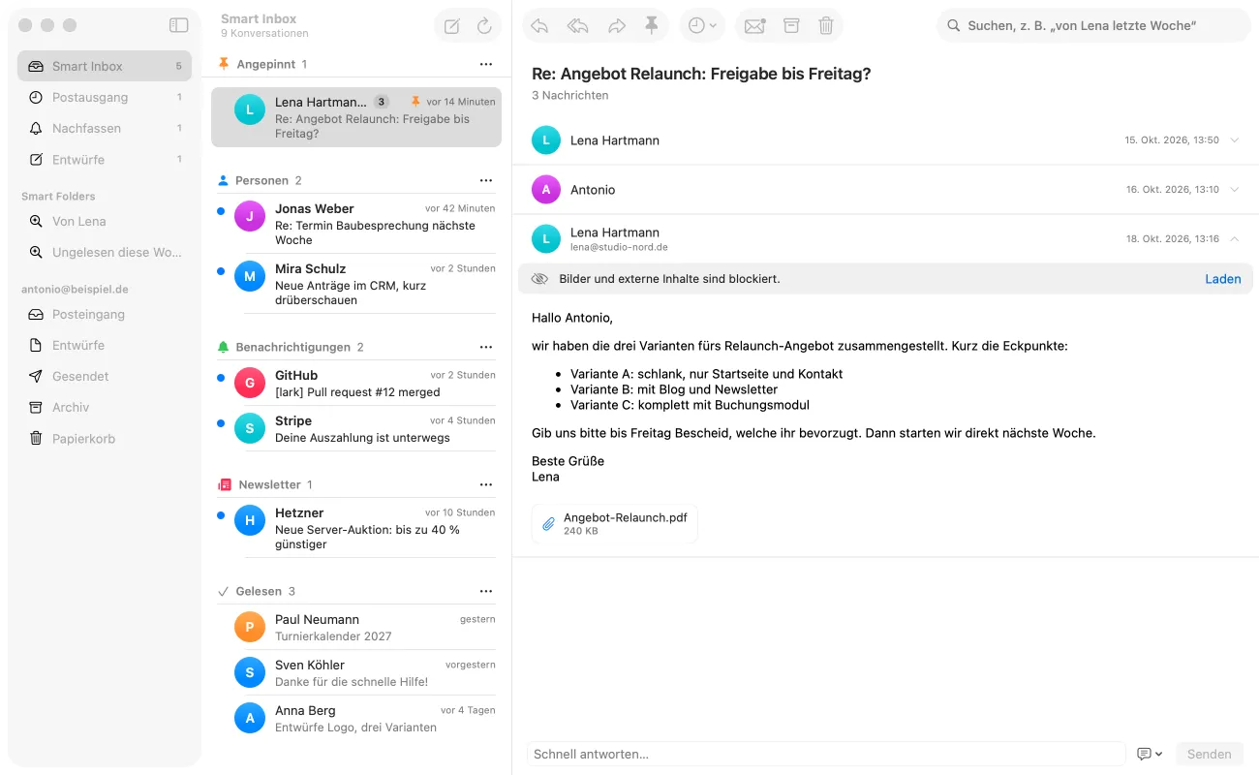Viewport: 1259px width, 775px height.
Task: Open the Papierkorb folder
Action: [105, 438]
